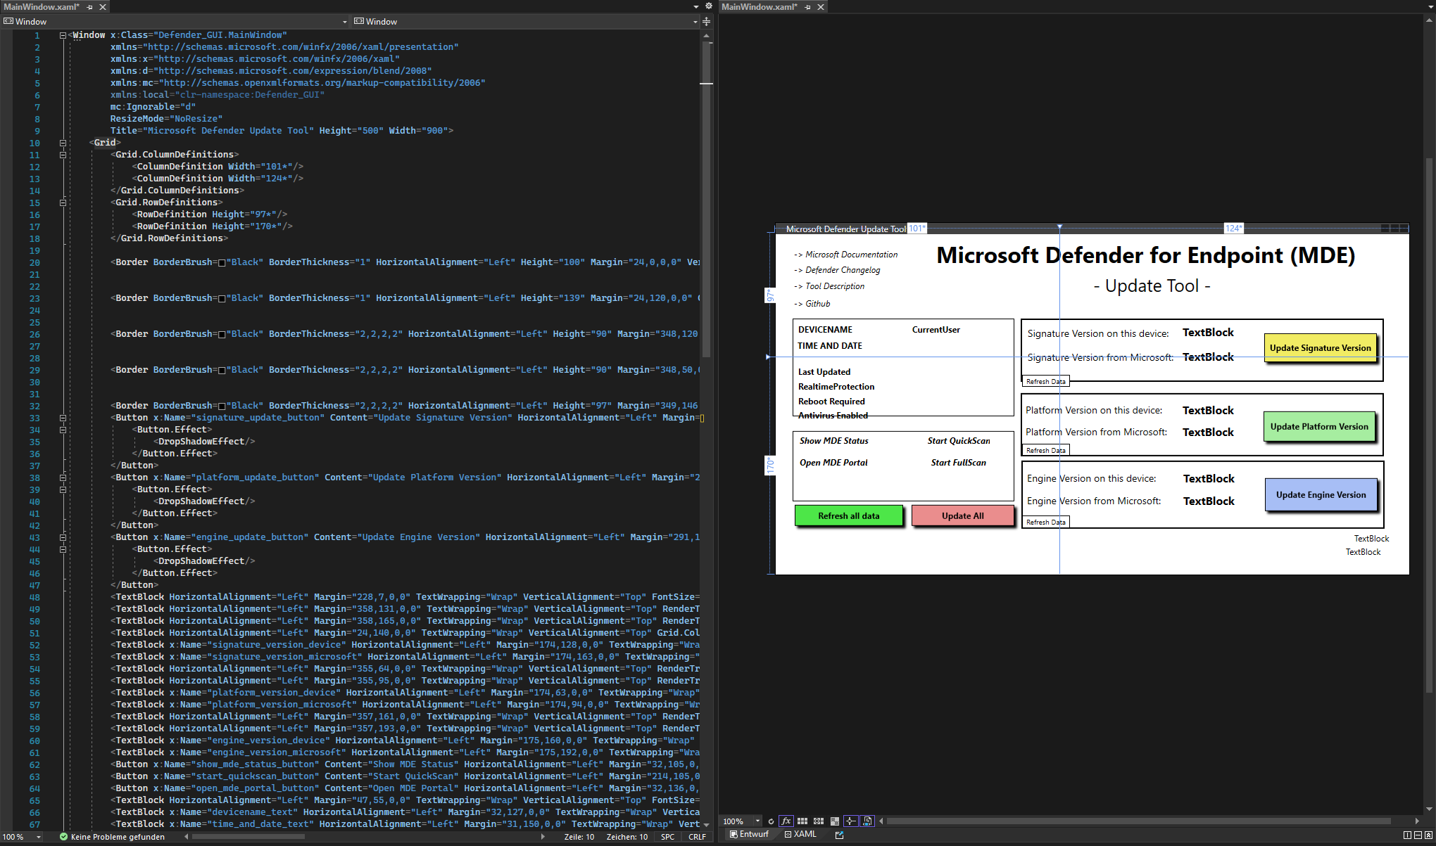Click the Black color swatch beside BorderBrush on line 20
The height and width of the screenshot is (846, 1436).
pos(222,262)
